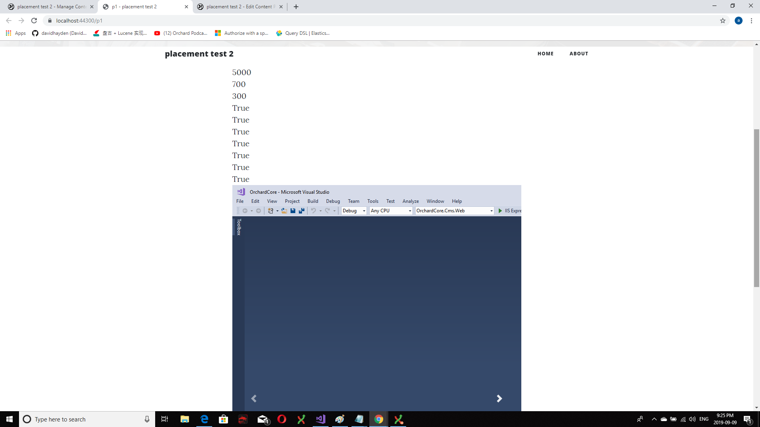Click the Navigate Backward arrow icon
The image size is (760, 427).
point(245,211)
